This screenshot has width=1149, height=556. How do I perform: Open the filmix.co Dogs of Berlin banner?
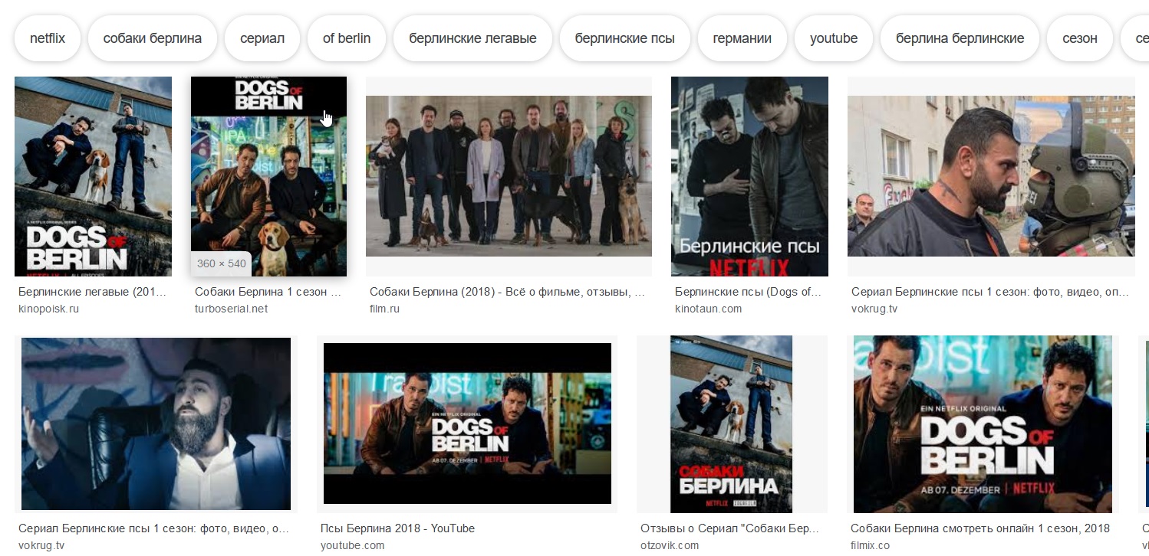click(983, 424)
